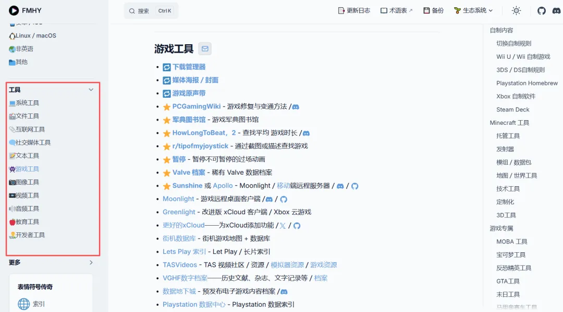The height and width of the screenshot is (312, 563).
Task: Select 音频工具 in sidebar
Action: tap(24, 209)
